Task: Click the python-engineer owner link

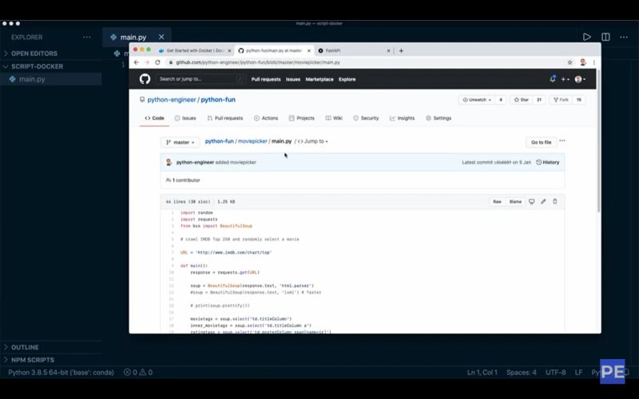Action: click(172, 100)
